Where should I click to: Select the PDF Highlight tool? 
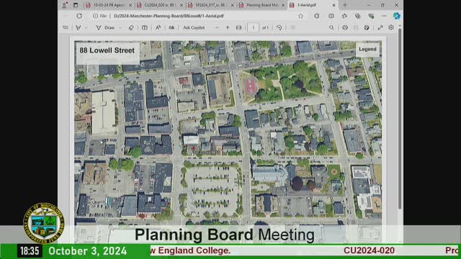(x=79, y=27)
